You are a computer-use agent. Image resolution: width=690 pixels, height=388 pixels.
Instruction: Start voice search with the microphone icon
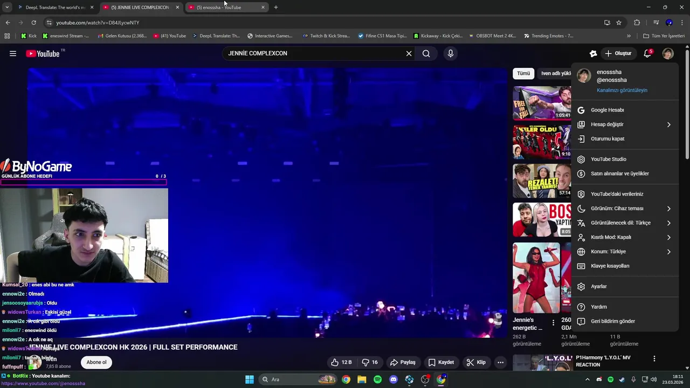pos(451,53)
